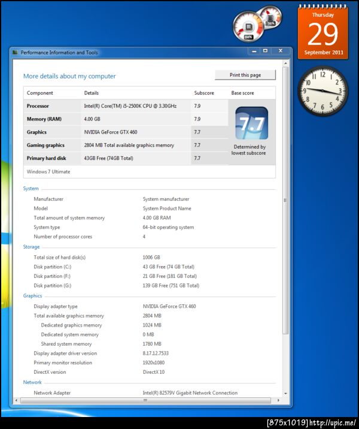The width and height of the screenshot is (359, 429).
Task: Click the Dedicated graphics memory label
Action: click(x=71, y=325)
